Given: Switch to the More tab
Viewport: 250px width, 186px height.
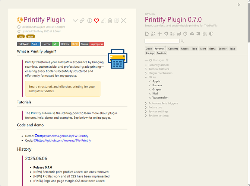Looking at the screenshot, I should coord(203,49).
